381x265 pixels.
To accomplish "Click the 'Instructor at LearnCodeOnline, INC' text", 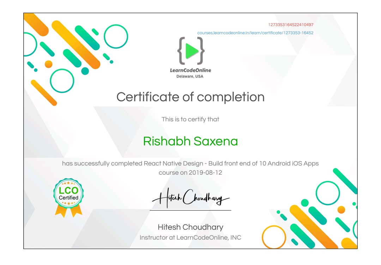I will 190,237.
